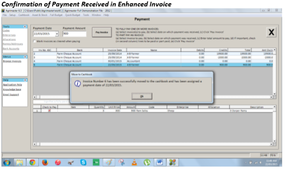Click the information icon in the dialog
Viewport: 285px width, 170px height.
coord(77,84)
